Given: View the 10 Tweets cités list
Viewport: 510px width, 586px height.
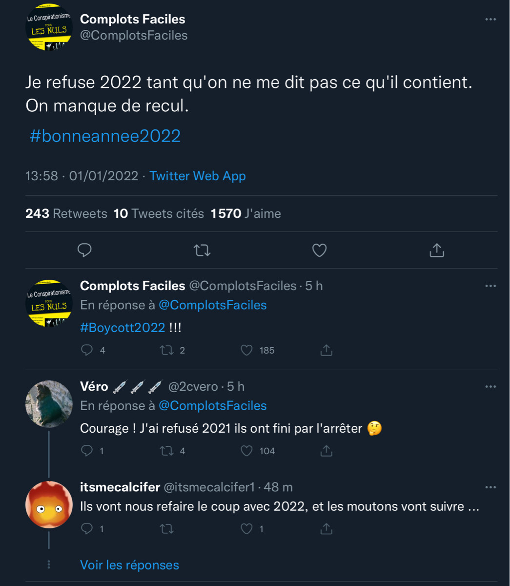Looking at the screenshot, I should coord(159,213).
